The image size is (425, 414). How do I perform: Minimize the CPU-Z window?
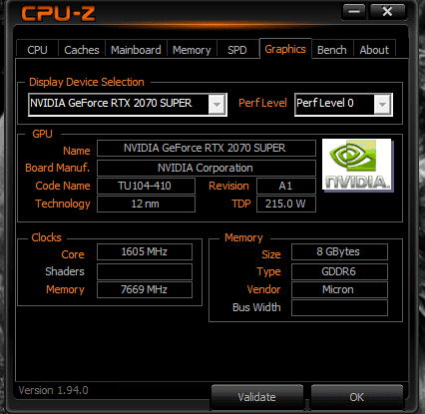pyautogui.click(x=354, y=12)
